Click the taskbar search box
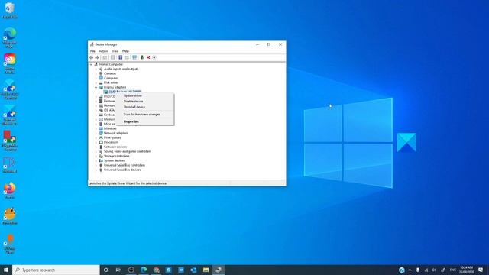The image size is (489, 275). (56, 270)
